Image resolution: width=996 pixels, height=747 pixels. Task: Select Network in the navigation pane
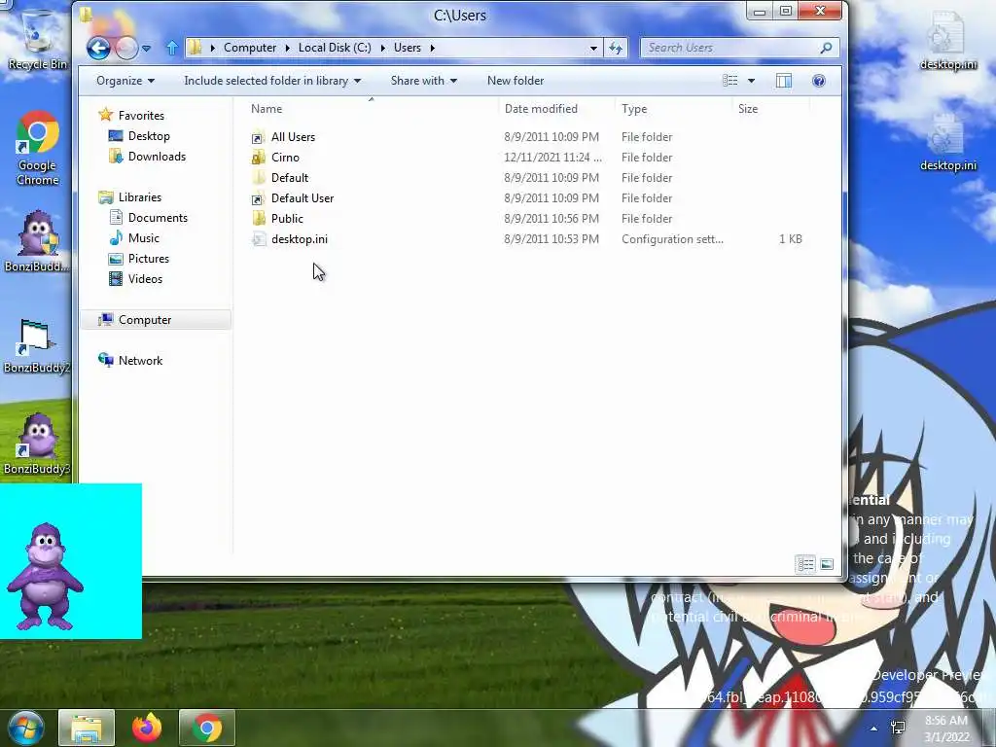pyautogui.click(x=140, y=360)
